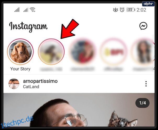158x130 pixels.
Task: Tap the Wi-Fi status icon
Action: pos(32,10)
